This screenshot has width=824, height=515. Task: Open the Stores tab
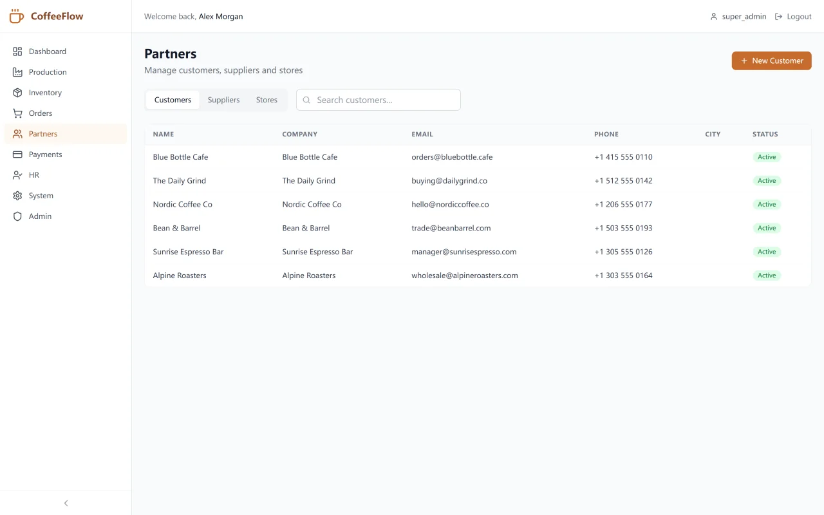coord(267,100)
